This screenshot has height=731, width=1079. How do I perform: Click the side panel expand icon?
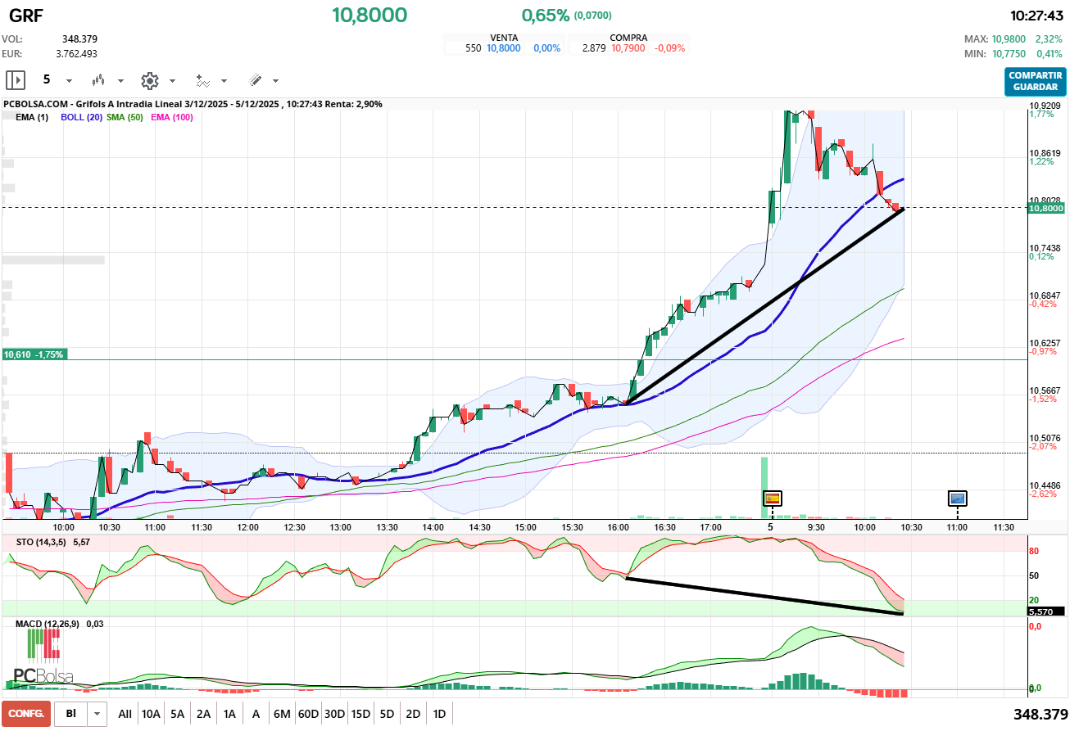16,80
